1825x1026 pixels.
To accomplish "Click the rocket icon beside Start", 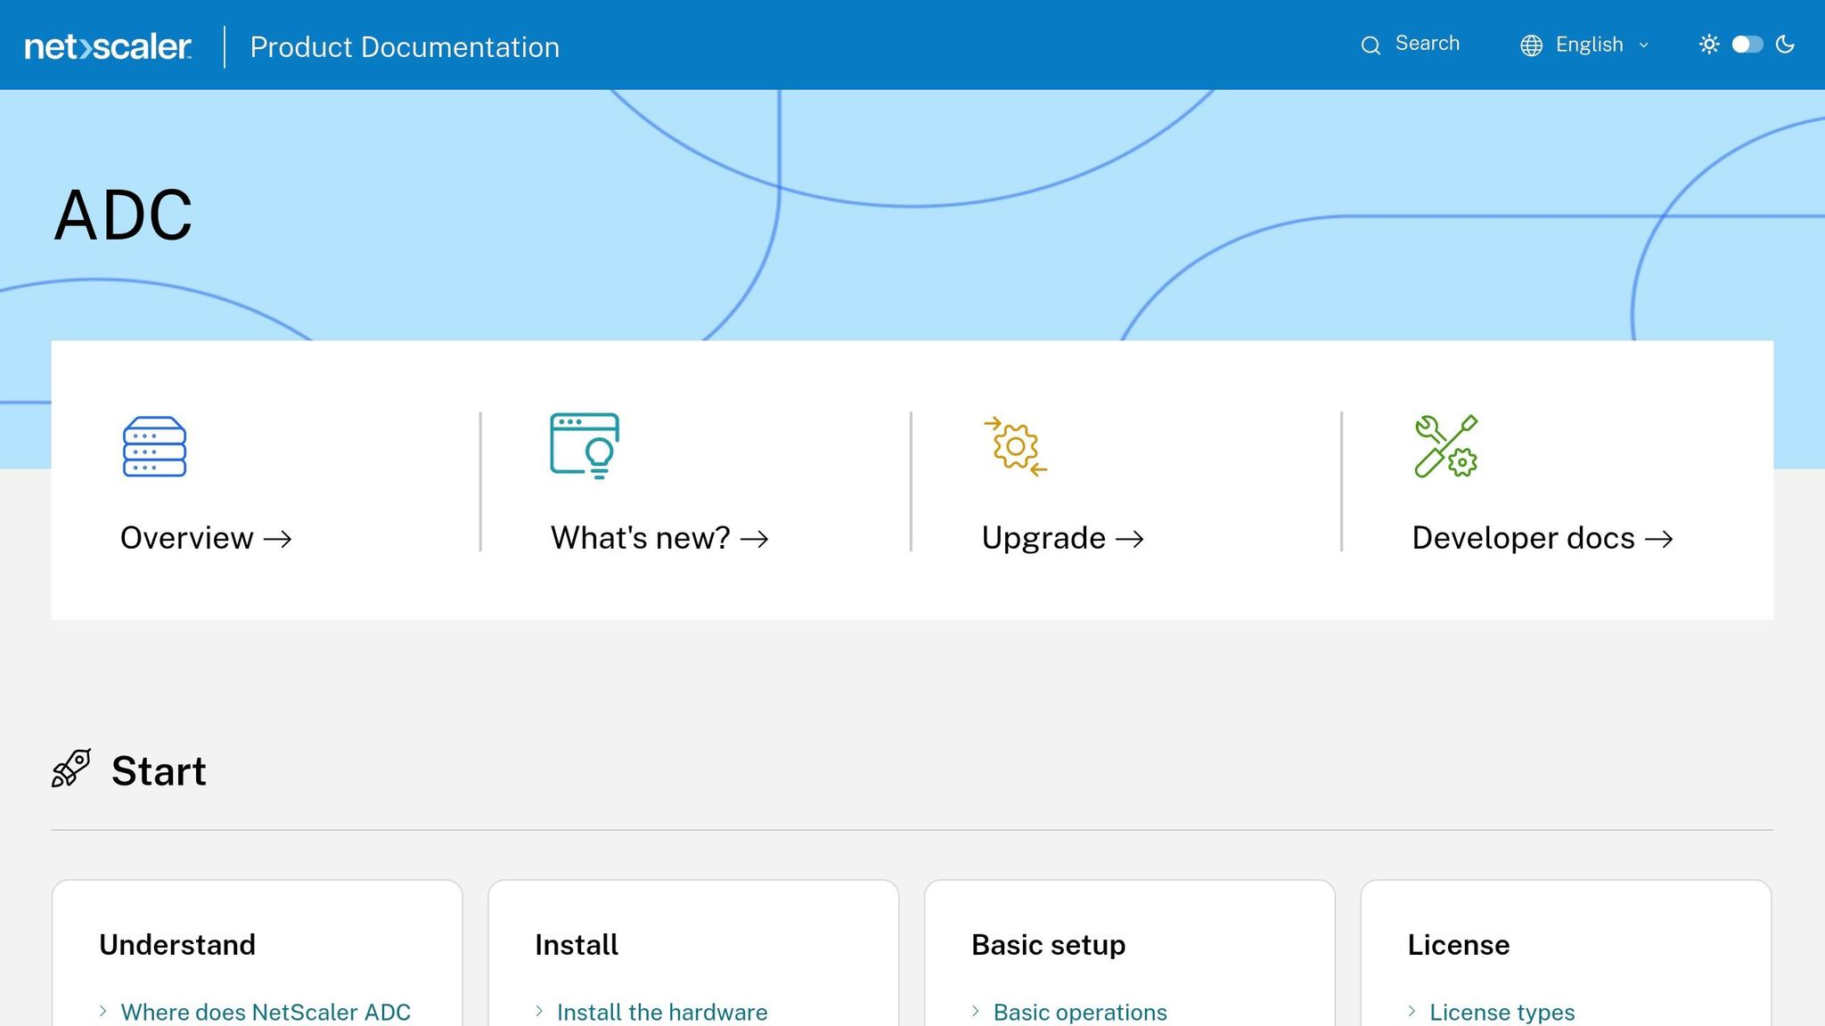I will pyautogui.click(x=71, y=769).
